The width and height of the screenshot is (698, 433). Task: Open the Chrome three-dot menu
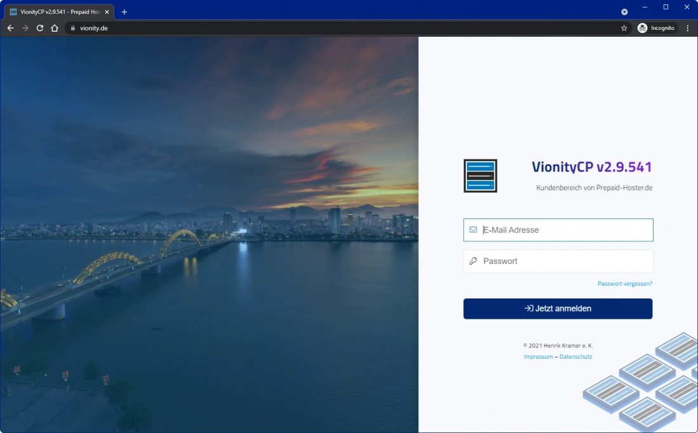687,28
